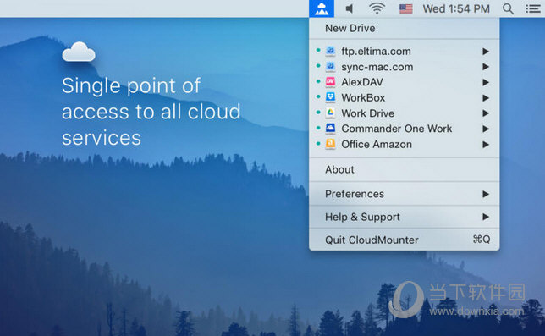
Task: Click the WebDAV icon beside AlexDAV
Action: pos(330,82)
